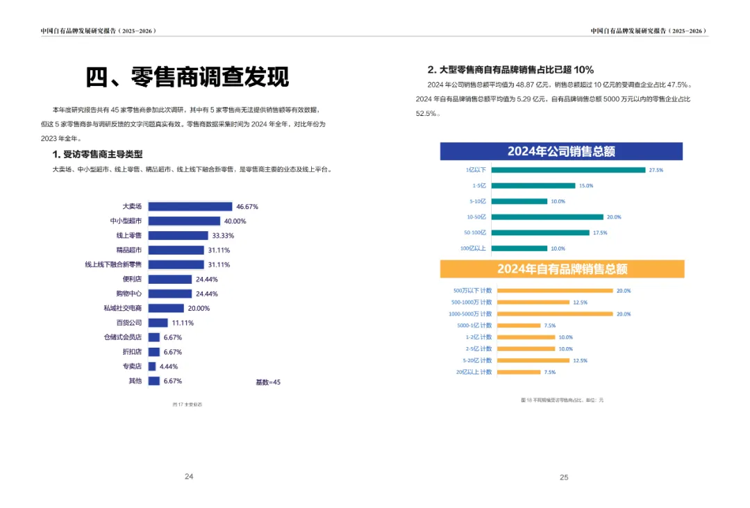The width and height of the screenshot is (750, 508).
Task: Click the 仓储式会员店 label
Action: pos(123,337)
